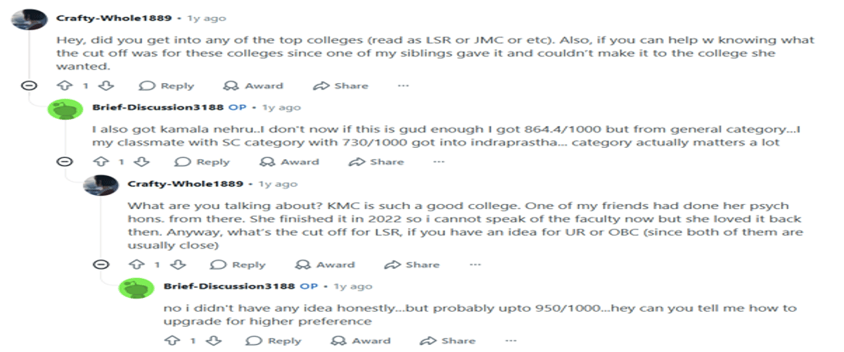Upvote the kamala nehru comment
The height and width of the screenshot is (352, 844).
point(101,162)
